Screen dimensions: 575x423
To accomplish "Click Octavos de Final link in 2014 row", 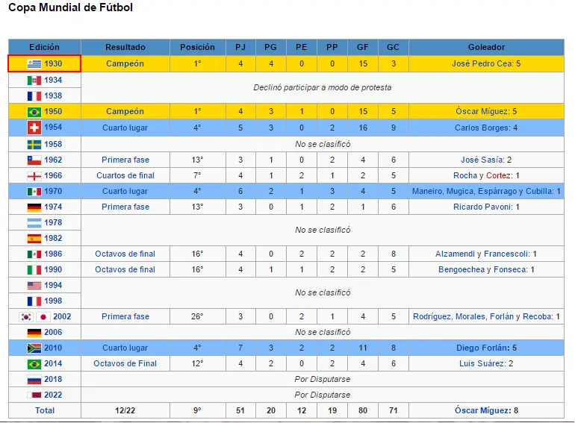I will coord(125,363).
